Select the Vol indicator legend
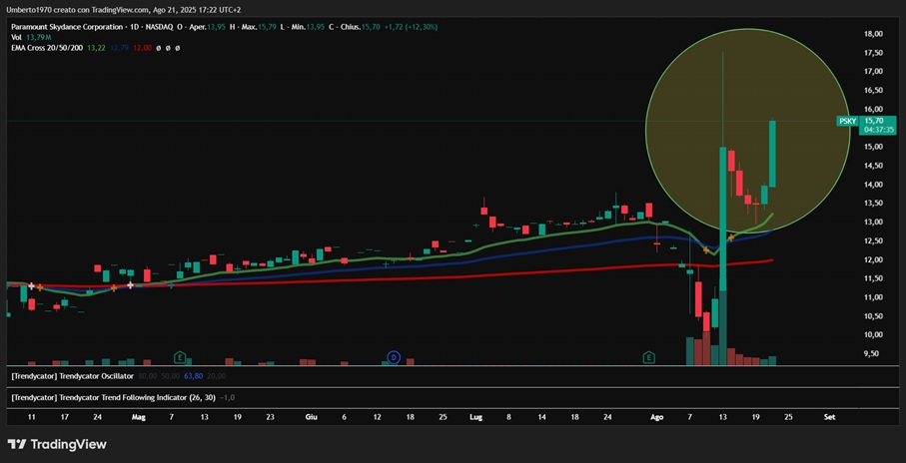Screen dimensions: 906x463 coord(16,37)
